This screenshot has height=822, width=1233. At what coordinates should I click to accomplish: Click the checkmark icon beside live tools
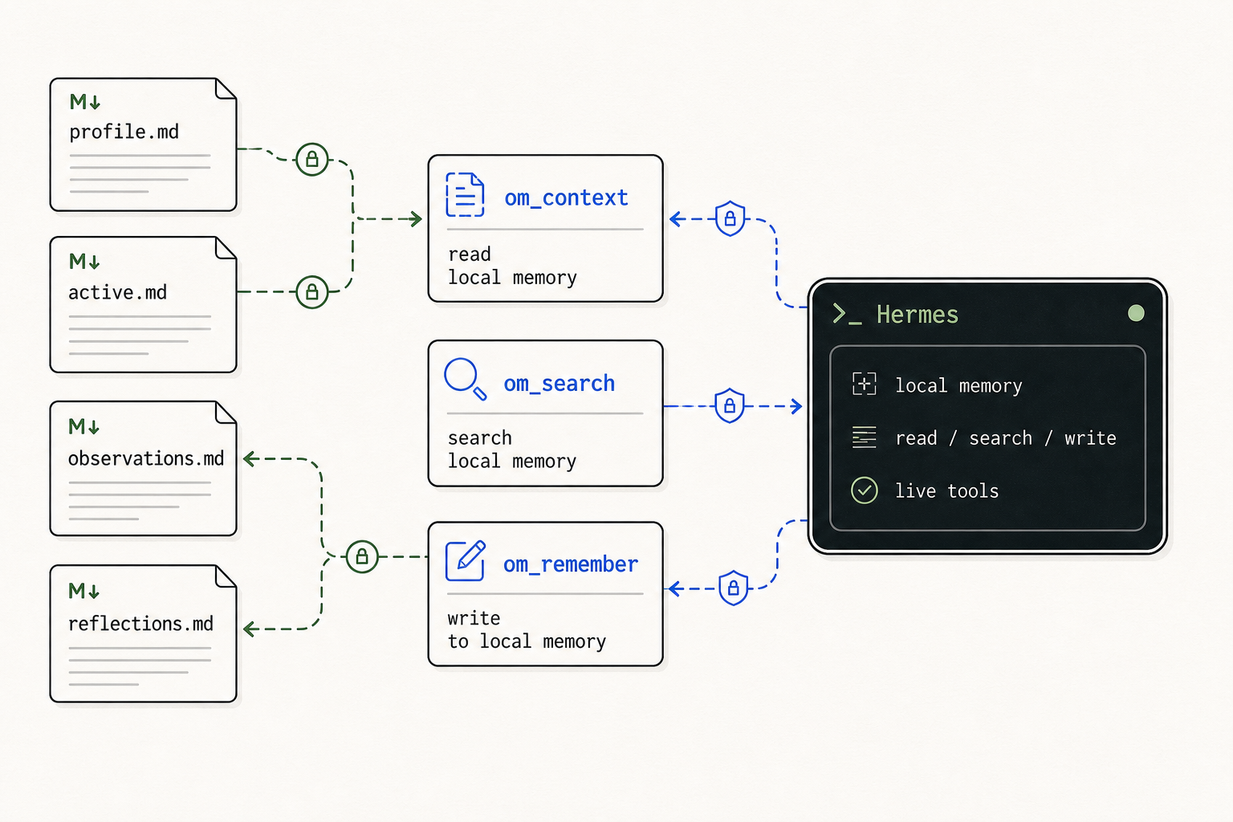pos(865,490)
